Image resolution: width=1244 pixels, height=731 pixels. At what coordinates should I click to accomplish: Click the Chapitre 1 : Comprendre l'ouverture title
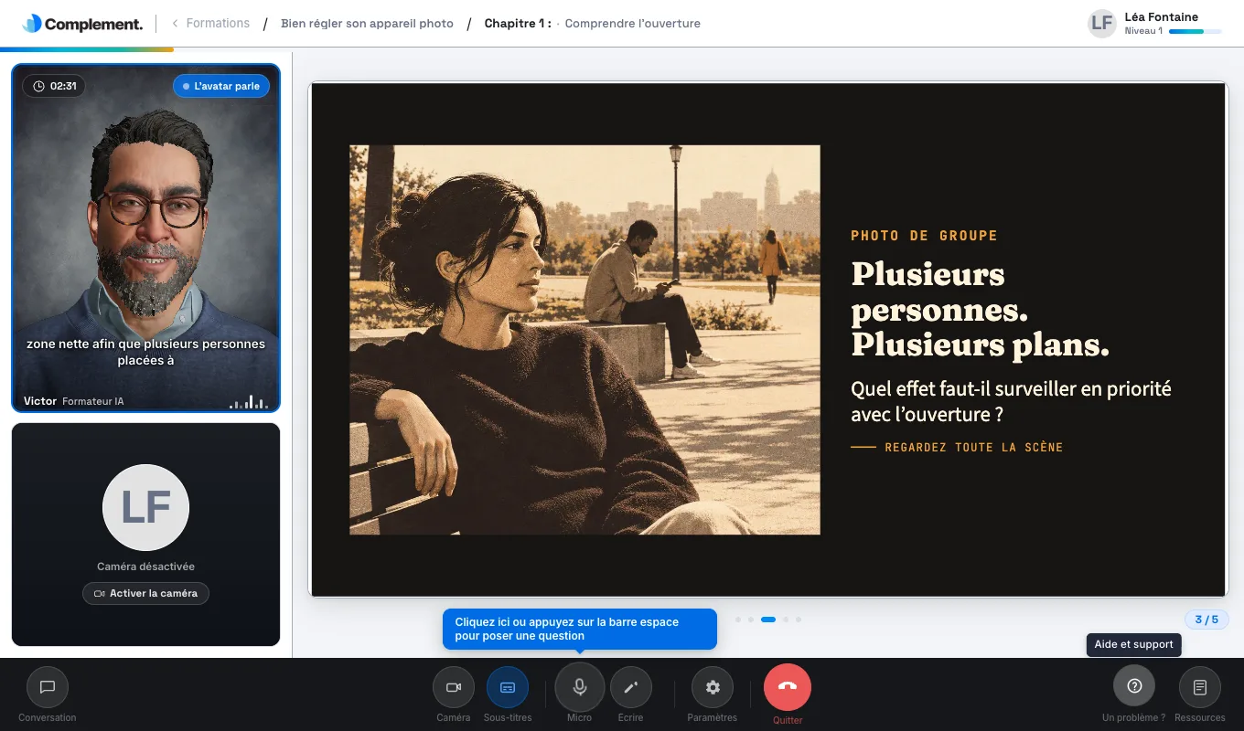point(592,24)
